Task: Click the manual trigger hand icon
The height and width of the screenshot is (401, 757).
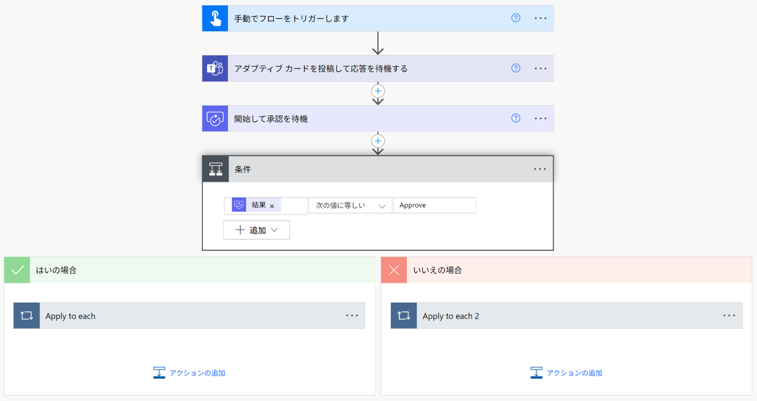Action: 215,18
